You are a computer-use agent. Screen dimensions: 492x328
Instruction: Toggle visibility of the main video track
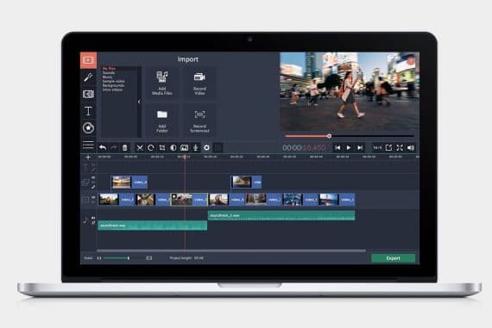point(93,197)
